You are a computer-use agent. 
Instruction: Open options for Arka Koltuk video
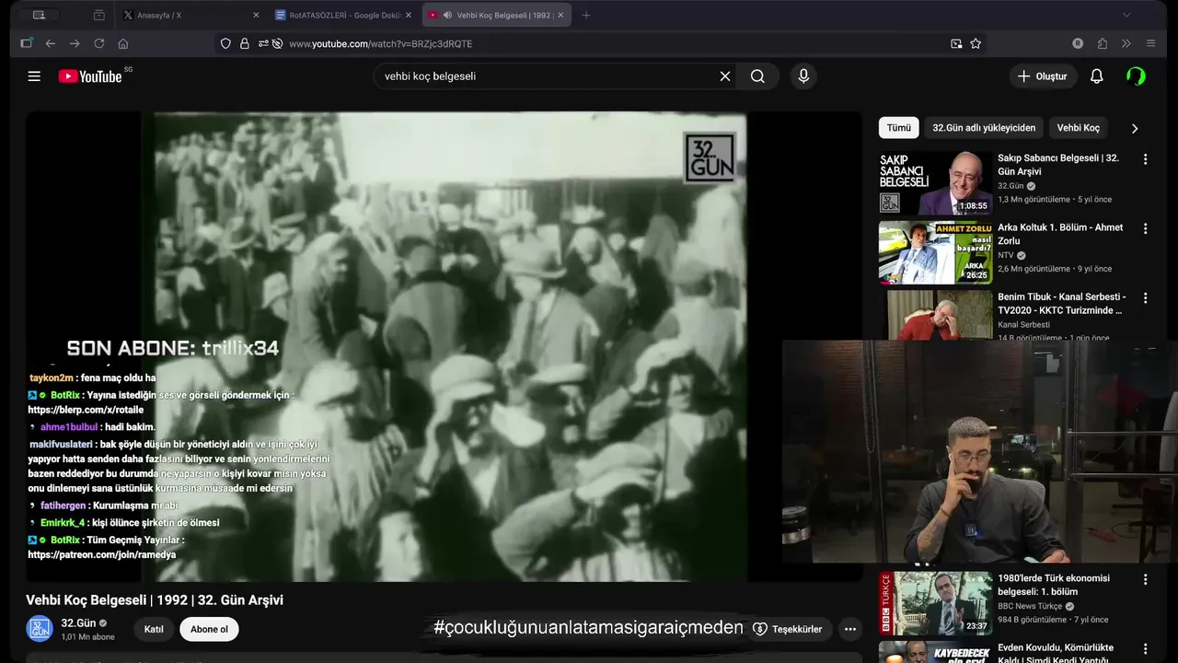1145,228
